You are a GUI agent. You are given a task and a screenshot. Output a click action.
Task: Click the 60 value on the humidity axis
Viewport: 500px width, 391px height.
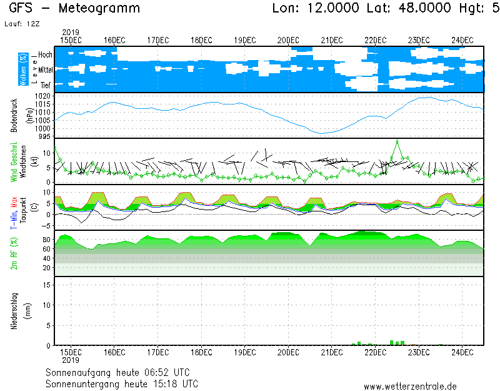point(46,249)
